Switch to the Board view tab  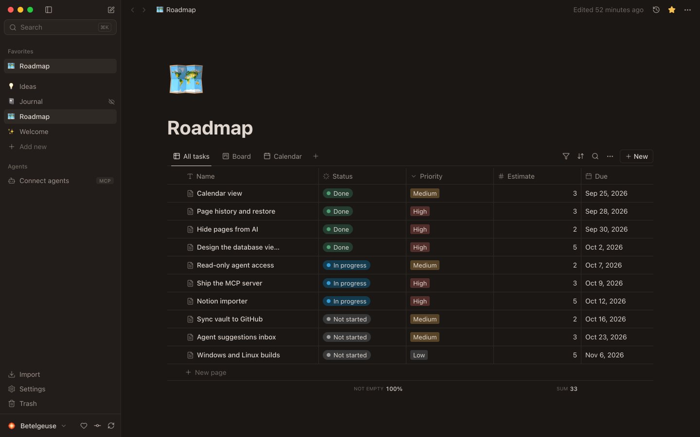click(x=237, y=156)
